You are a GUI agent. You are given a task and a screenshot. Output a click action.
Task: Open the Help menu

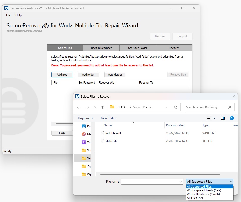(18, 15)
